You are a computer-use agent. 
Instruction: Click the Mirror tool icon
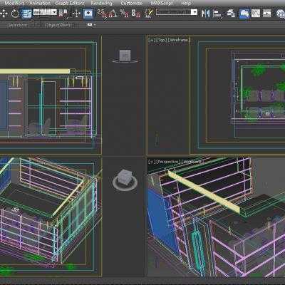coord(205,14)
